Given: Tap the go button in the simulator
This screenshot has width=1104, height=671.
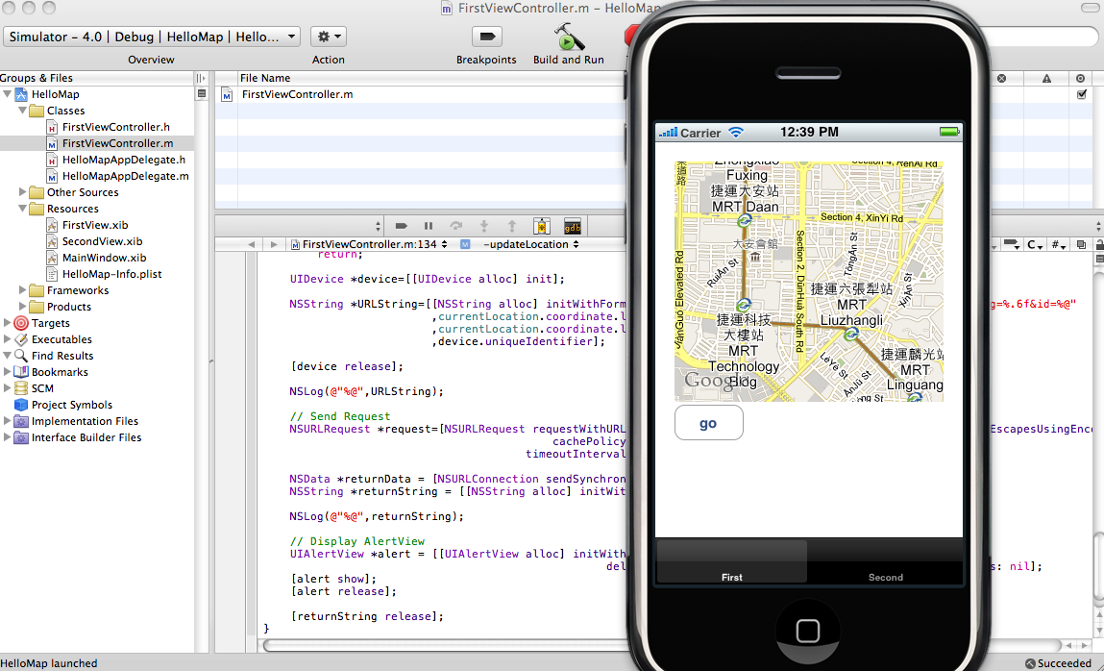Looking at the screenshot, I should (x=708, y=422).
